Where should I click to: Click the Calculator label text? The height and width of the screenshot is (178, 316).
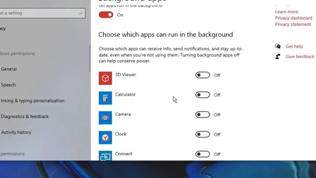125,94
